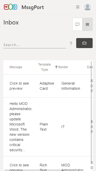
Task: Open the hamburger menu
Action: pos(78,7)
